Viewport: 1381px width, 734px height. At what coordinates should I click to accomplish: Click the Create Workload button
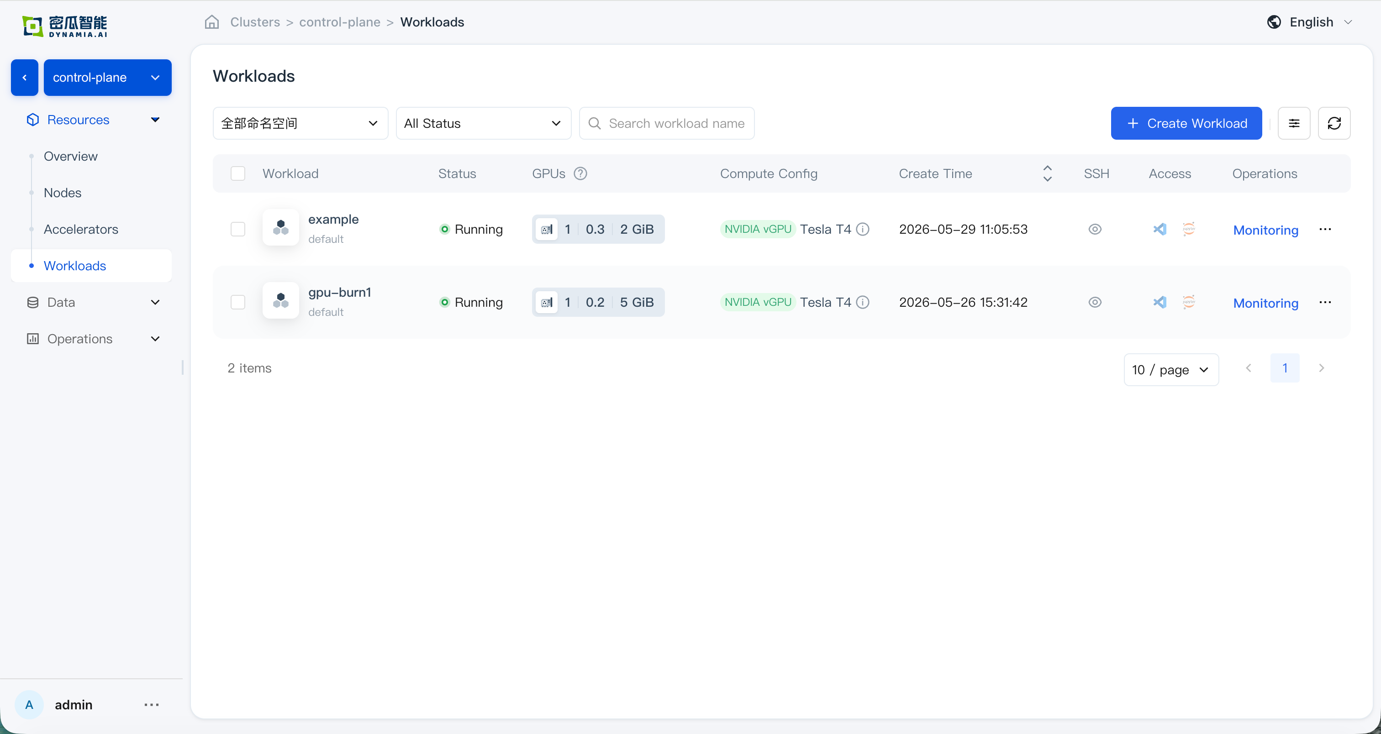point(1186,123)
